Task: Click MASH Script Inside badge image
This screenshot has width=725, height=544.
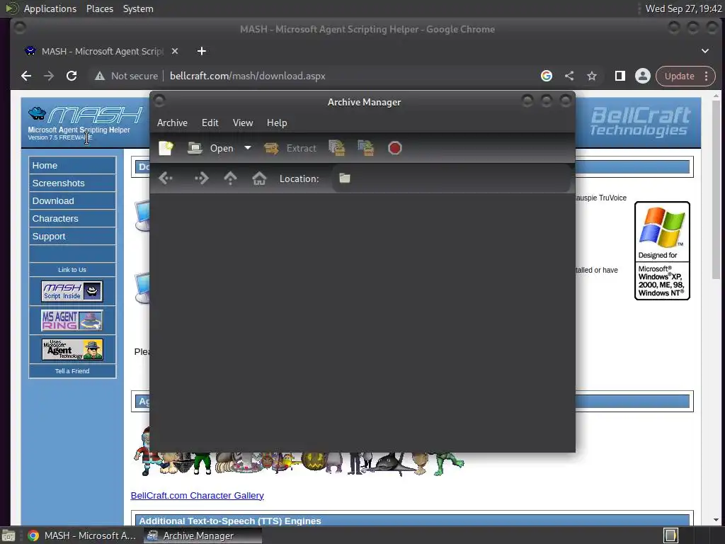Action: 72,291
